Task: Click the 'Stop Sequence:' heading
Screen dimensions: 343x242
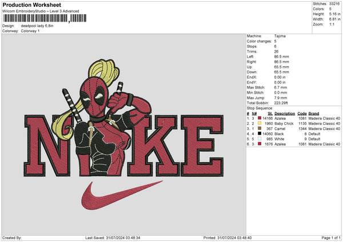Action: (260, 108)
